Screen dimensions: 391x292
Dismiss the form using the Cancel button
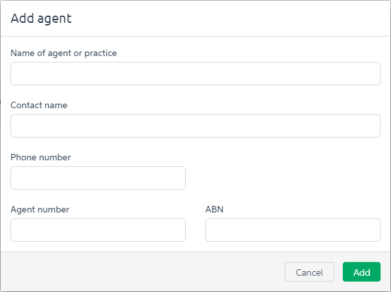coord(309,272)
